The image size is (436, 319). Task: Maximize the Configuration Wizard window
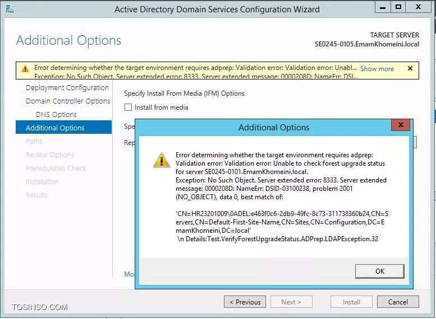tap(398, 7)
